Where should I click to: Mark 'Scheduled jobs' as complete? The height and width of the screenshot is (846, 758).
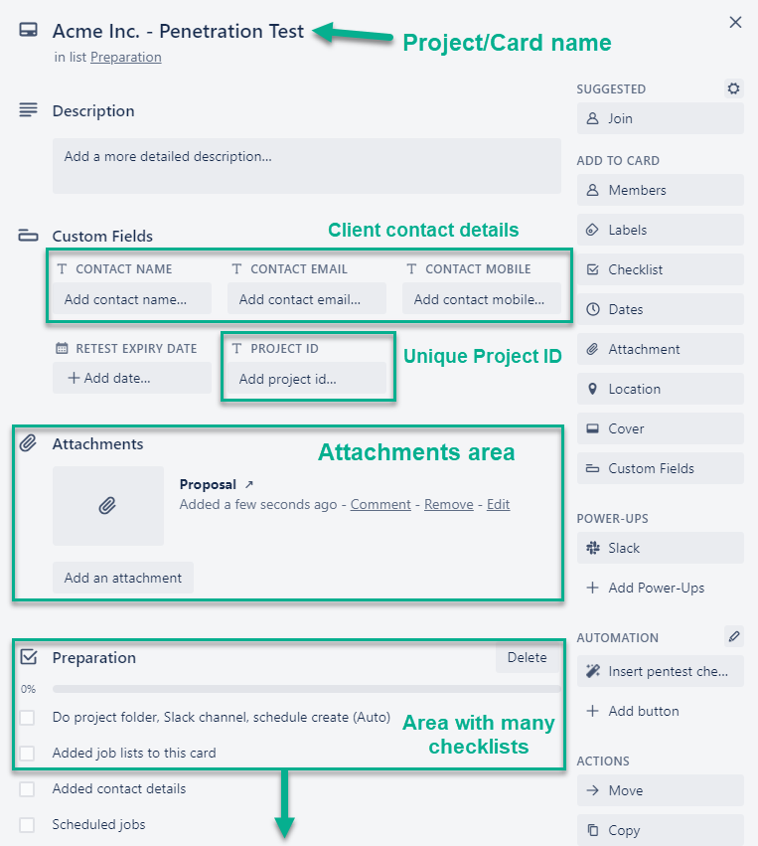[x=27, y=824]
